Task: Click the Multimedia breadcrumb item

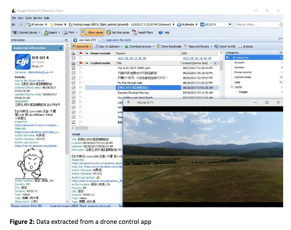Action: click(x=186, y=24)
